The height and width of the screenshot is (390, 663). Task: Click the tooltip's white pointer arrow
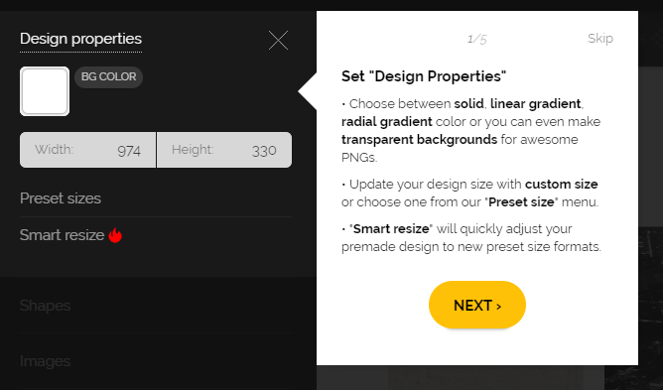click(x=308, y=91)
